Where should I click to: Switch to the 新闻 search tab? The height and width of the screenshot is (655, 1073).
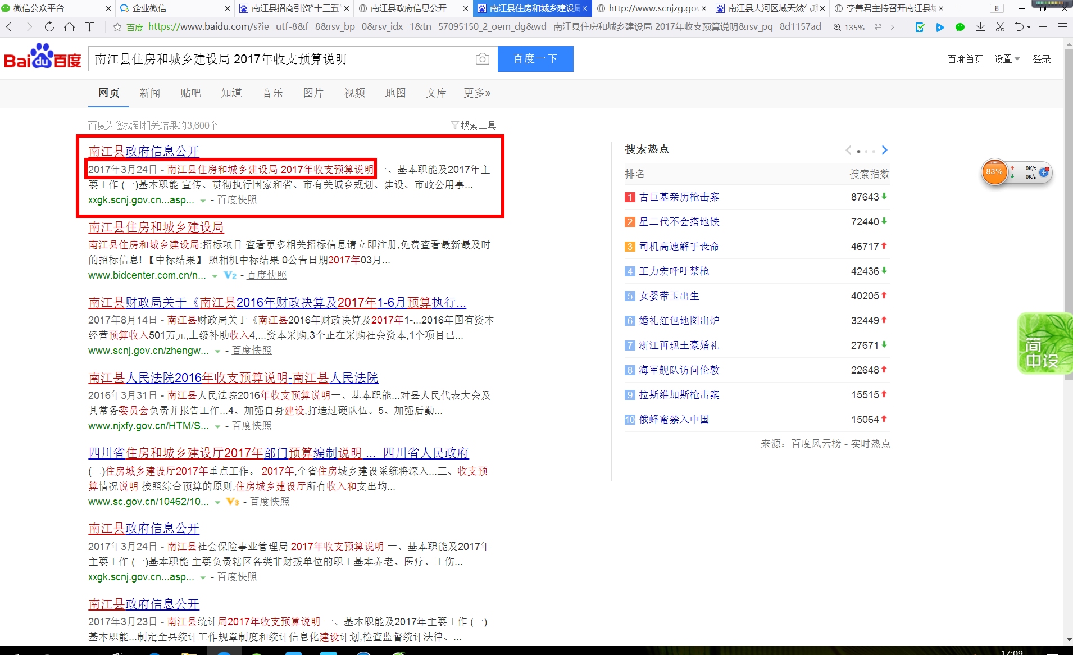pyautogui.click(x=150, y=93)
